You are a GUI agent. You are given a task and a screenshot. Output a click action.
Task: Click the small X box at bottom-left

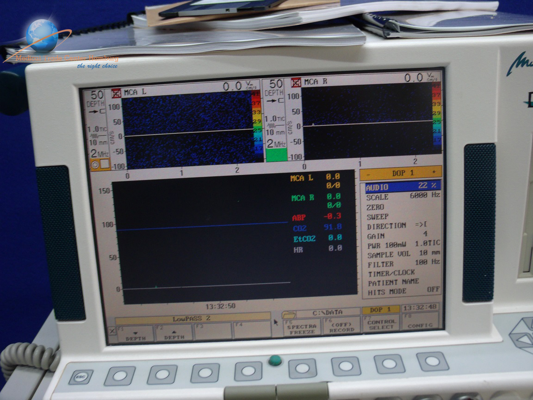tap(112, 331)
